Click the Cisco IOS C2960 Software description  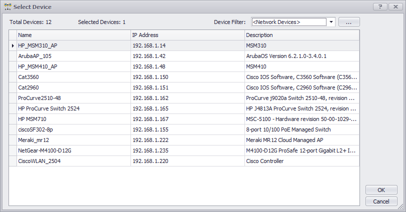click(302, 87)
